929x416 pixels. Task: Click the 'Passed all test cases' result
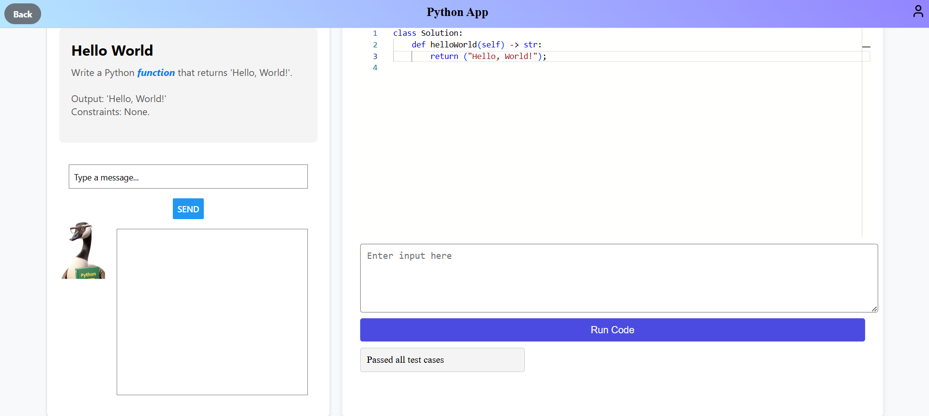pos(442,360)
